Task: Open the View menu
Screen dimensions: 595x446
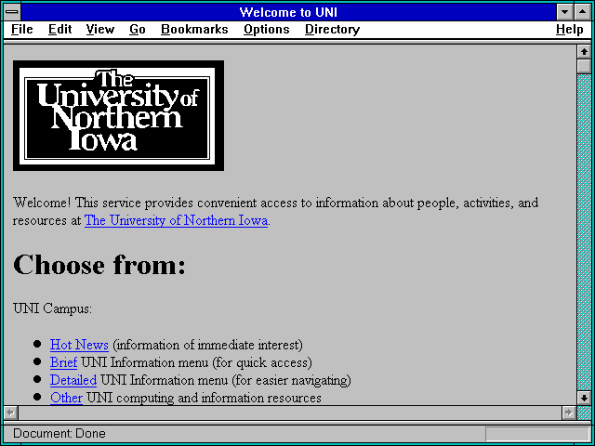Action: click(x=100, y=30)
